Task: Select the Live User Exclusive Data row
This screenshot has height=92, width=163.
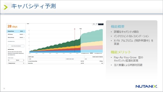Action: click(65, 61)
